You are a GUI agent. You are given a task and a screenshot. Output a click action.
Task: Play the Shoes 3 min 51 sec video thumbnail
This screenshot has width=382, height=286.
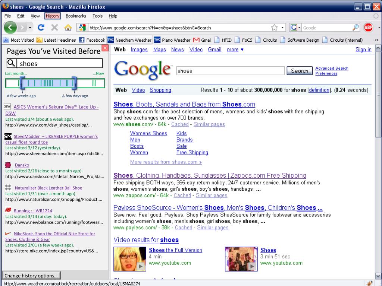point(241,259)
